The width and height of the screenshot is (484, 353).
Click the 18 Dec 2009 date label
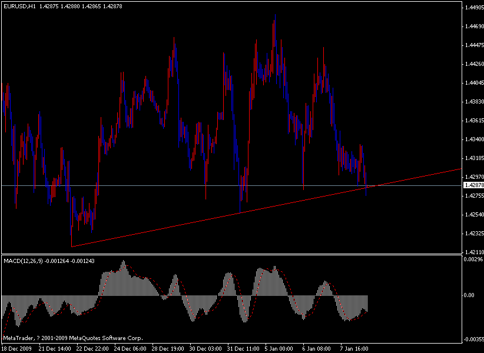16,349
